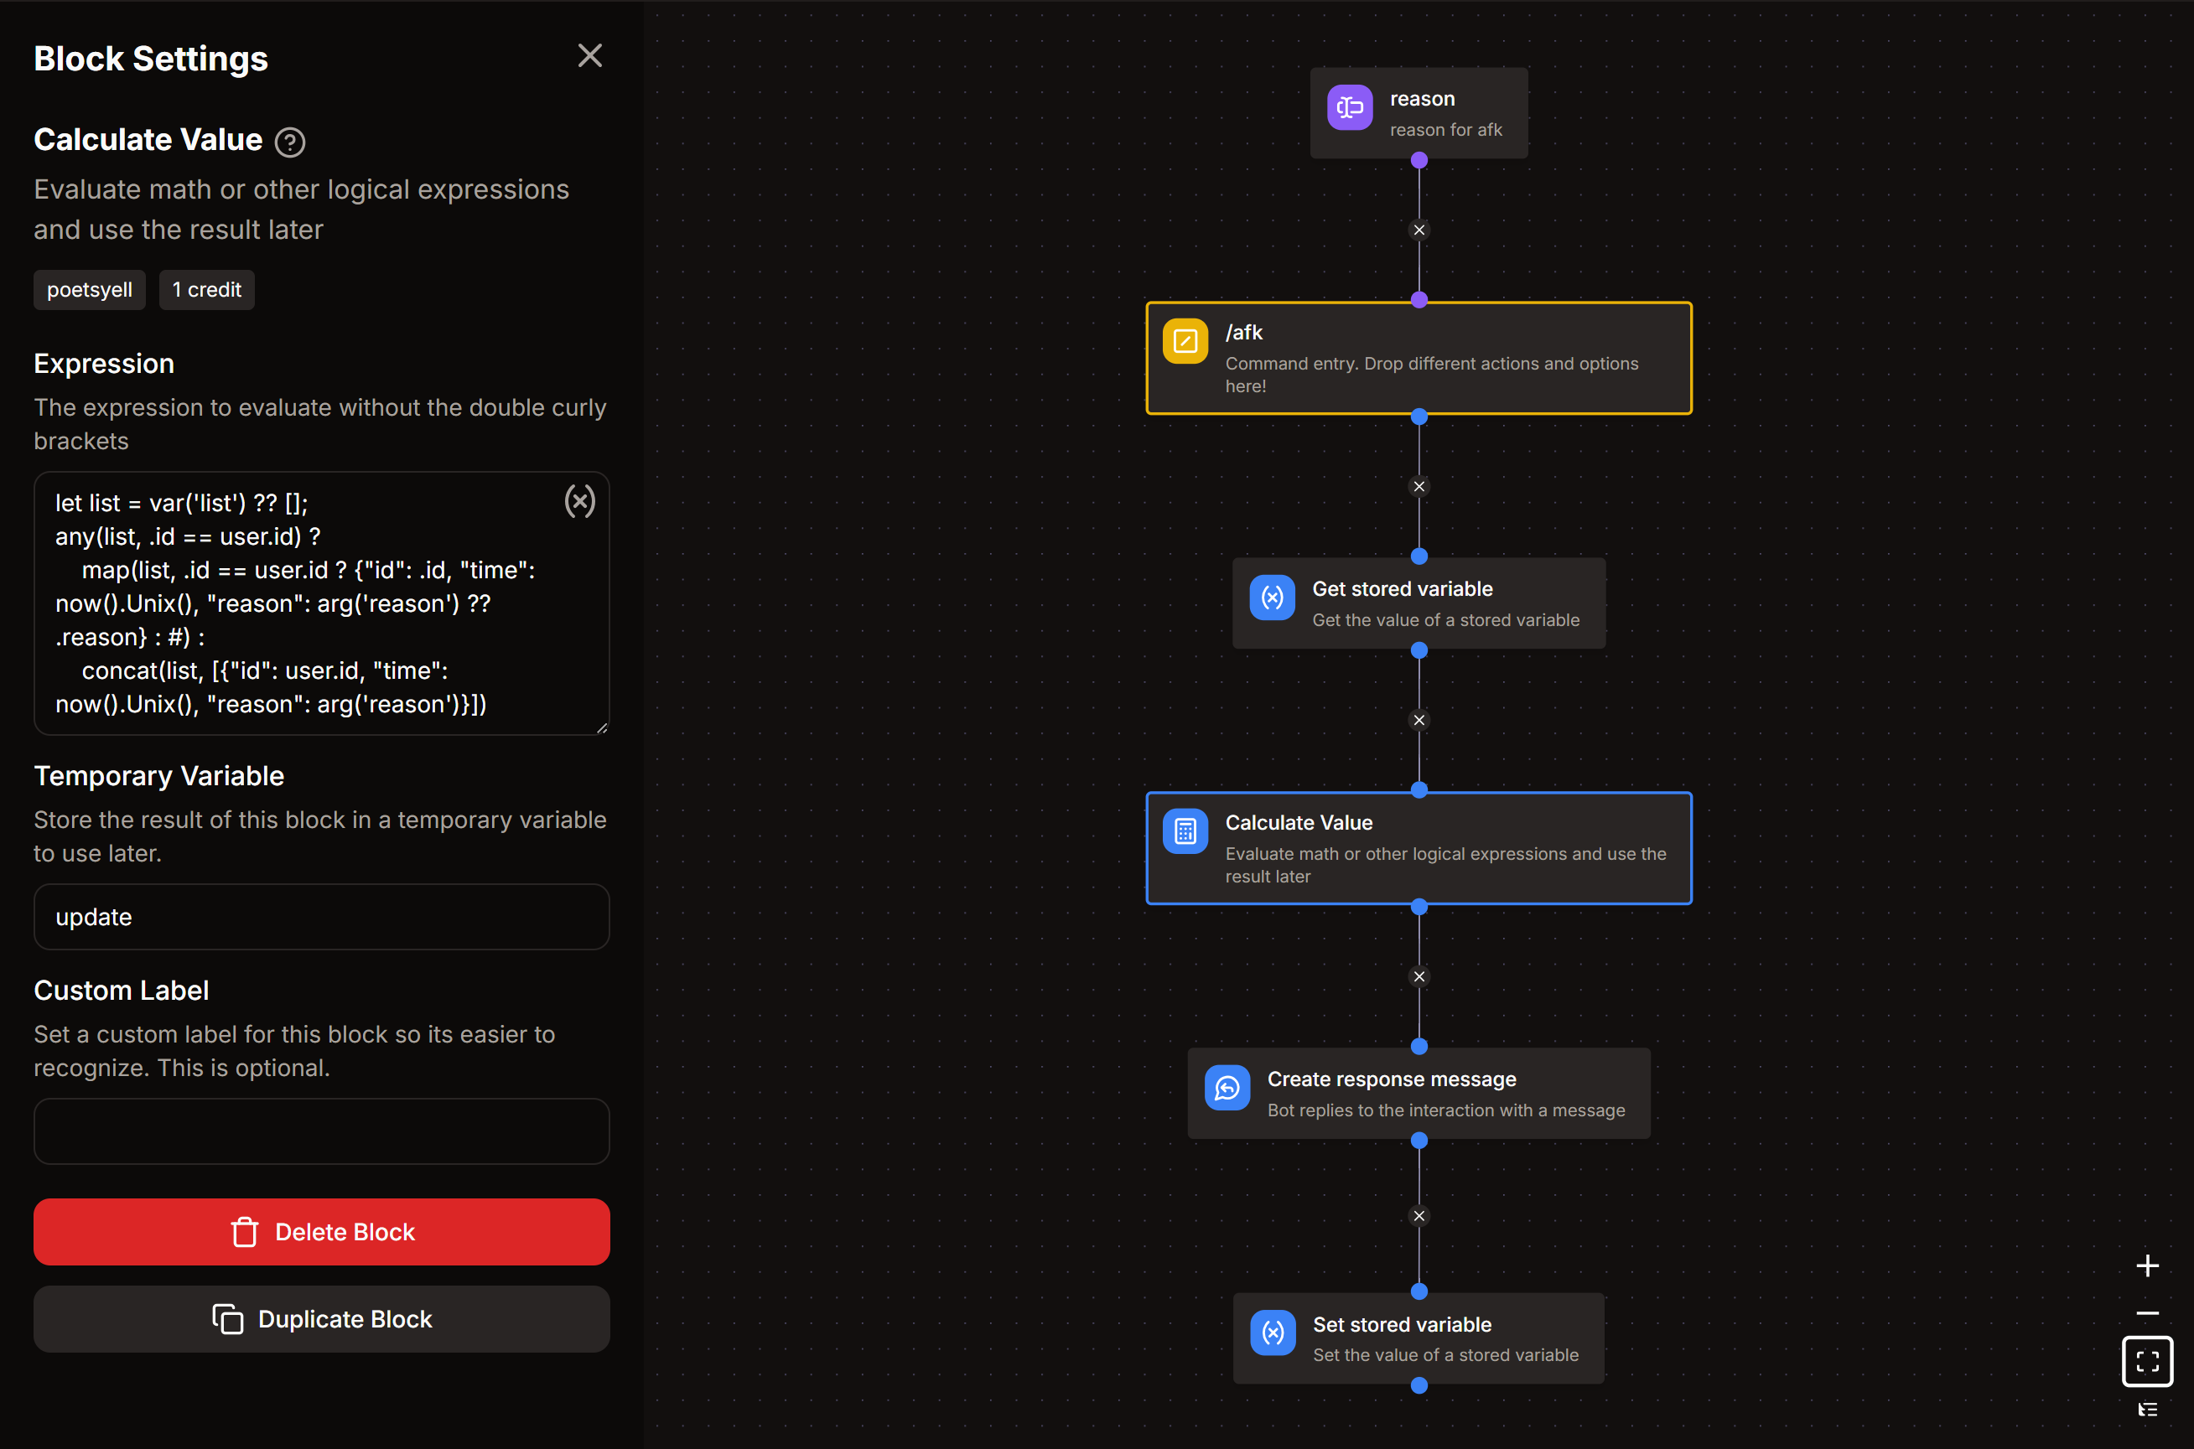
Task: Zoom out the canvas with minus icon
Action: pyautogui.click(x=2147, y=1312)
